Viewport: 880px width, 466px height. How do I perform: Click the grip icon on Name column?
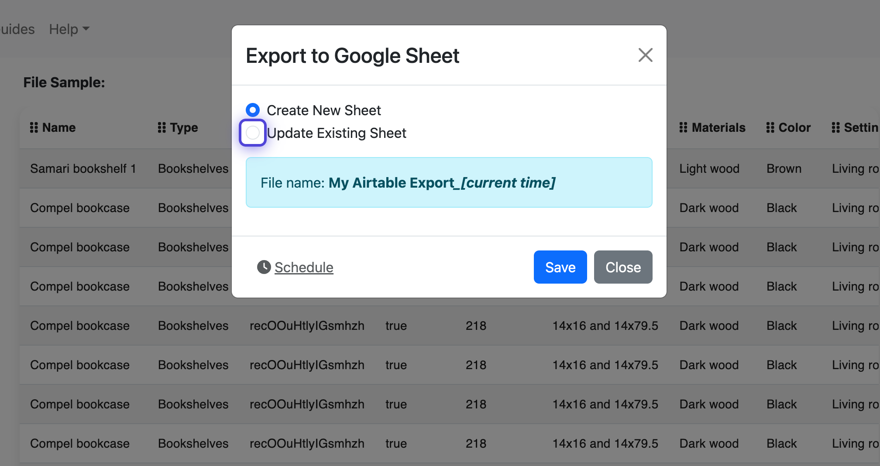pos(34,127)
